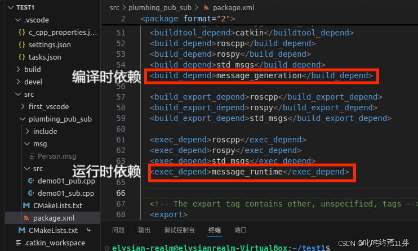
Task: Open demo01_sub.cpp file
Action: coord(66,193)
